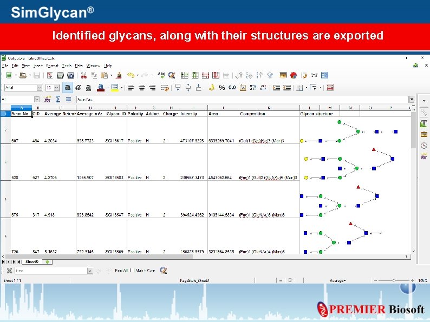The width and height of the screenshot is (430, 322).
Task: Zoom in with plus button
Action: [x=412, y=280]
